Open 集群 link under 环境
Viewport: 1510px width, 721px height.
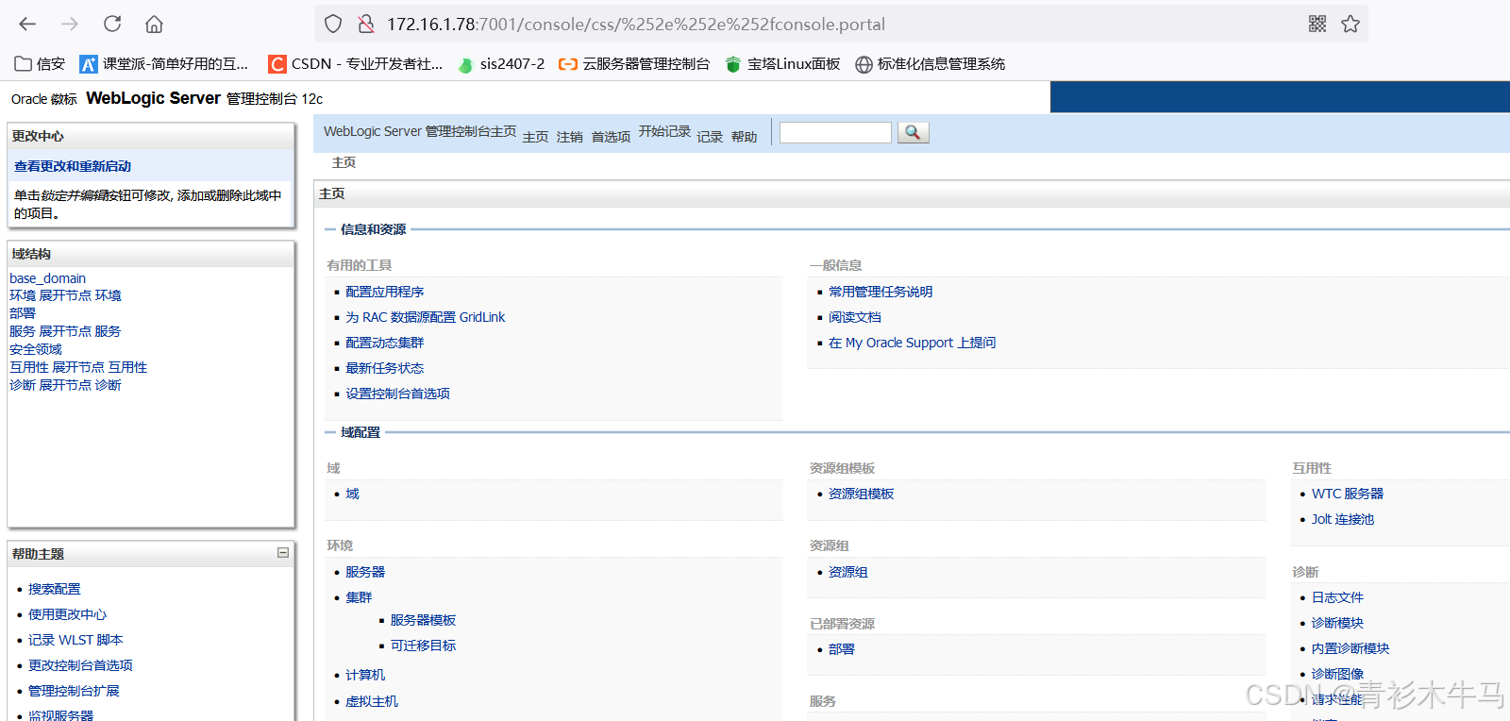click(x=359, y=597)
